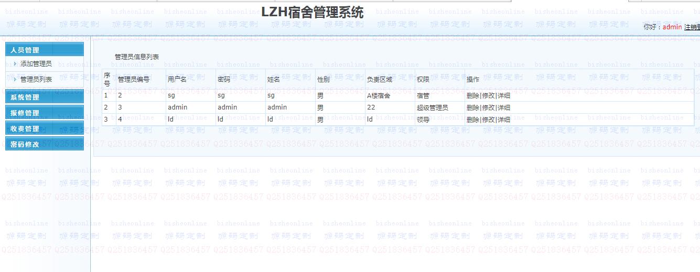The image size is (700, 272).
Task: Click the 管理员信息列表 title
Action: [137, 57]
